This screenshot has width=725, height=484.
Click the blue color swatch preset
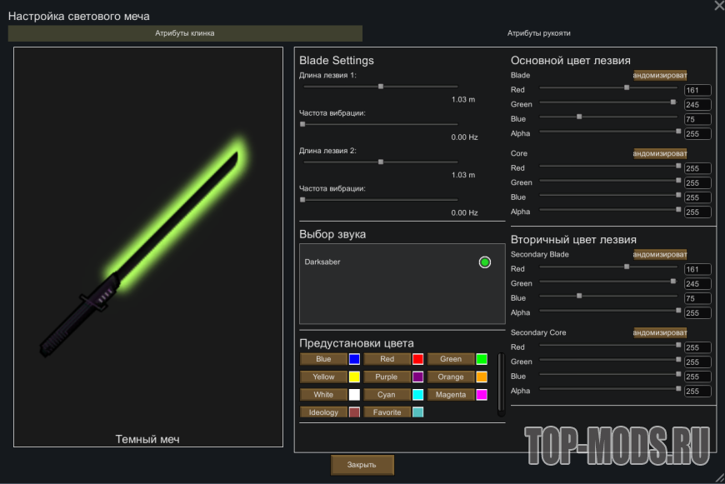(x=354, y=359)
